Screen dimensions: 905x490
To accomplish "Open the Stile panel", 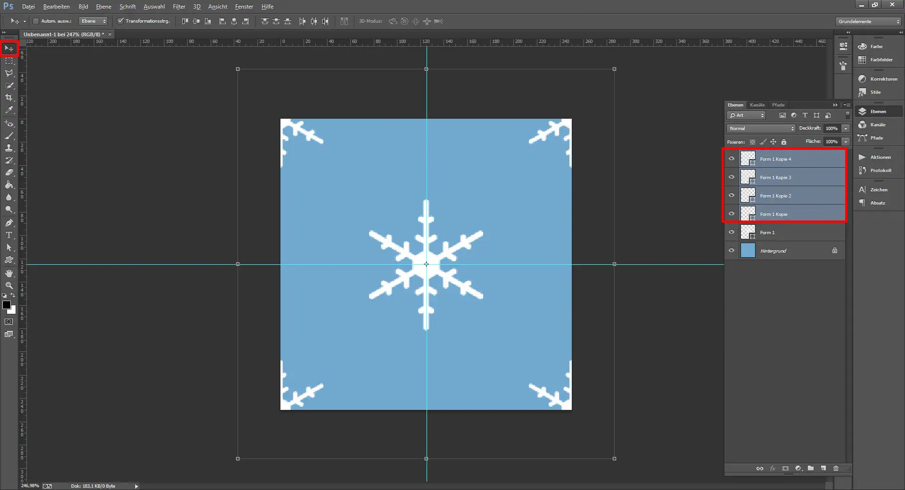I will point(875,92).
